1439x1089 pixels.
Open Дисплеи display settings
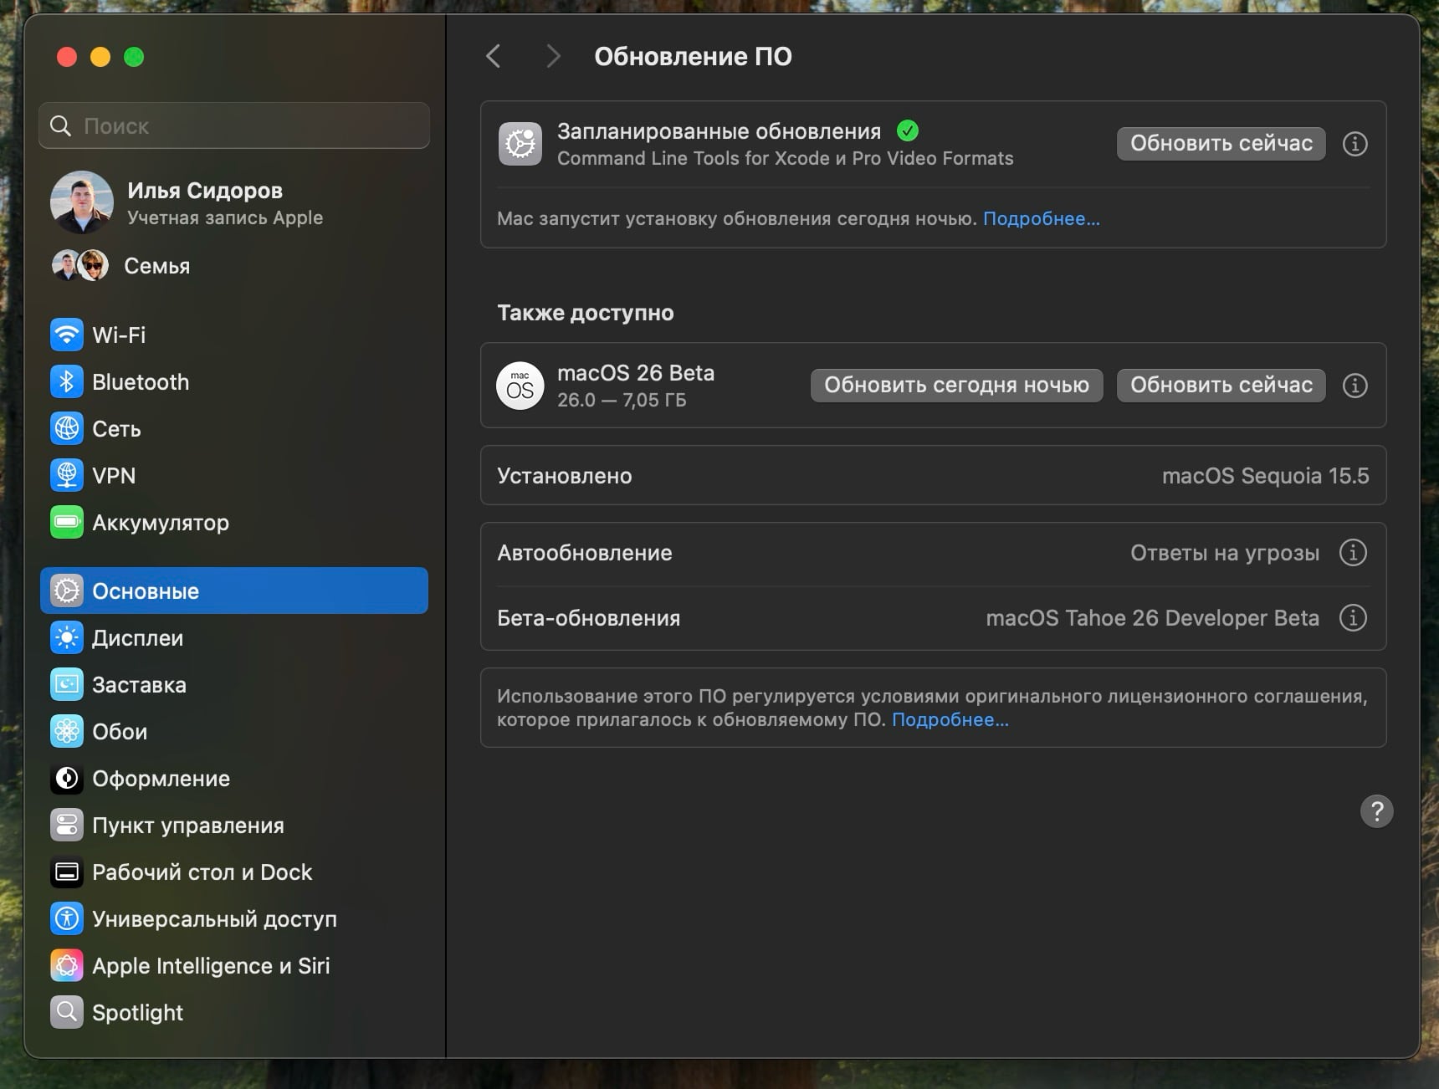click(137, 638)
